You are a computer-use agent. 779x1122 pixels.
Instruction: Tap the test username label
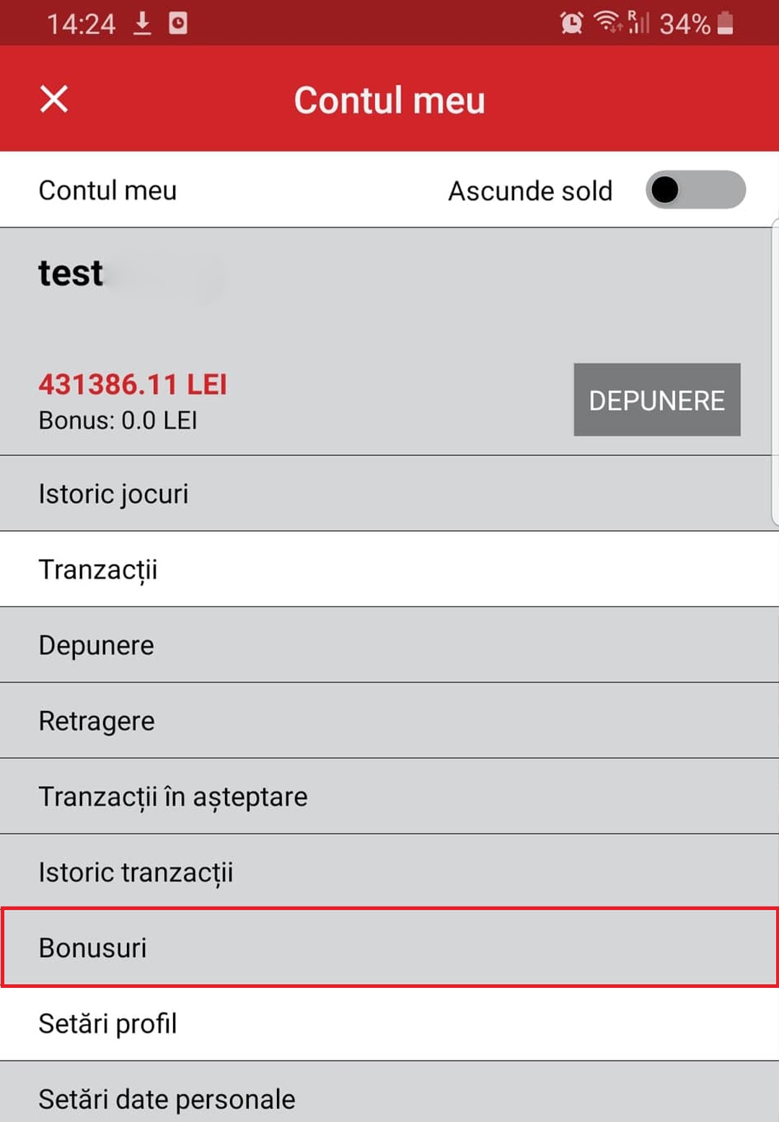pos(71,273)
